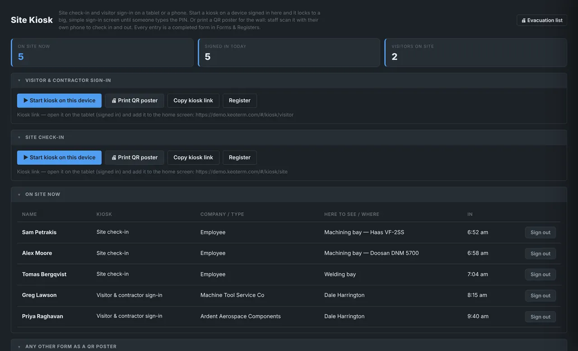
Task: Click Ardent Aerospace Components company cell
Action: tap(241, 316)
